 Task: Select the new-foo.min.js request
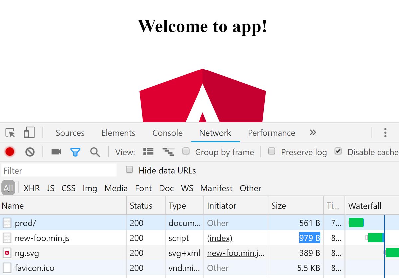199,238
